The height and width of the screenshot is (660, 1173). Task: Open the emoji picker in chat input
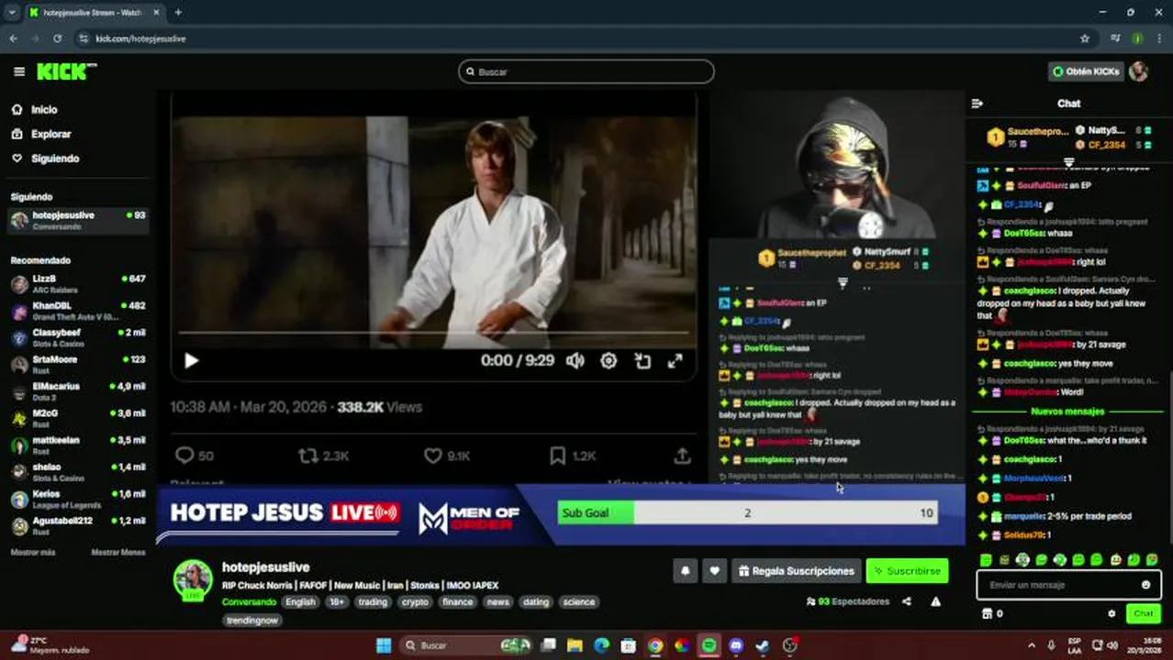(1145, 585)
